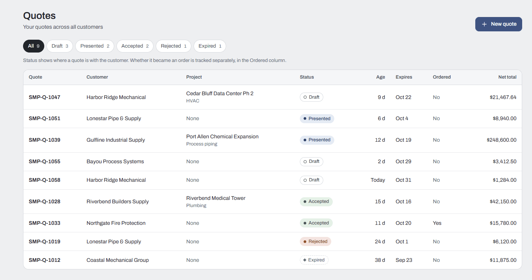Select customer Gulfline Industrial Supply
The image size is (532, 280).
pos(116,140)
